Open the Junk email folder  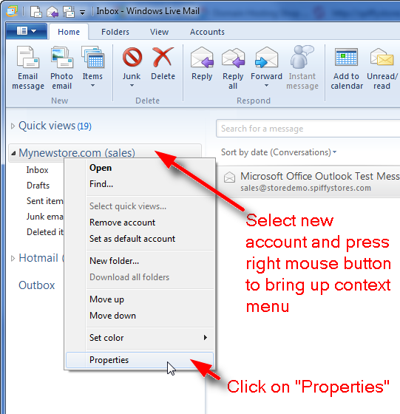click(45, 217)
